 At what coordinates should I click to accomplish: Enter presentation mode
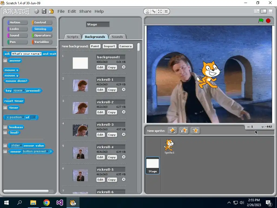coord(271,11)
